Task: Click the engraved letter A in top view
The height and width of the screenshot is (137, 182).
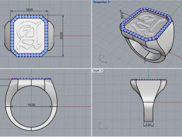Action: 29,35
